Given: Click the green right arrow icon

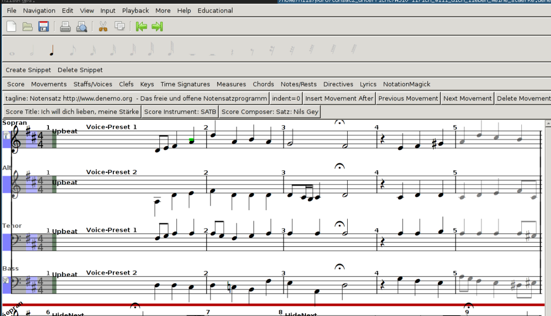Looking at the screenshot, I should click(157, 27).
